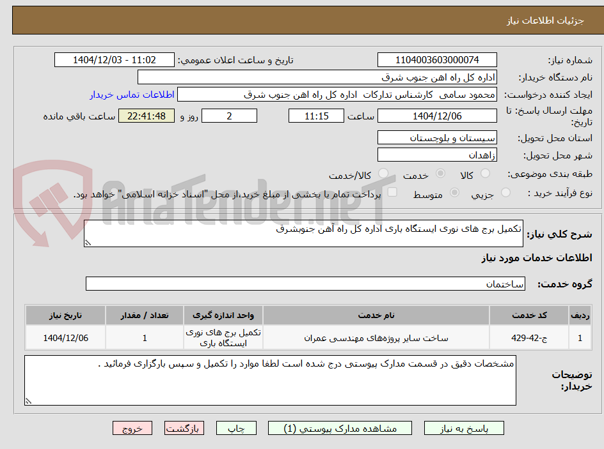This screenshot has height=449, width=604.
Task: Click the بازگشت back button
Action: point(184,428)
